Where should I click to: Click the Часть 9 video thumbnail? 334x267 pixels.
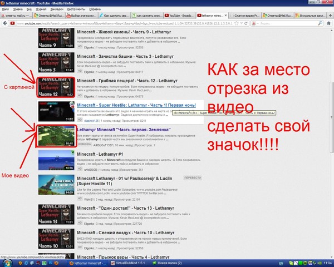pos(56,38)
